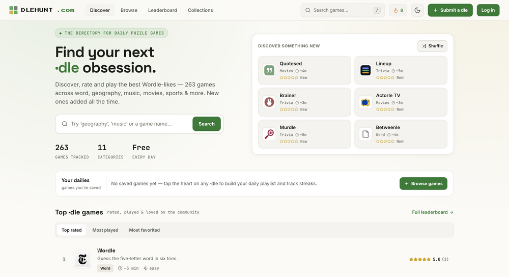This screenshot has height=277, width=509.
Task: Open the Murdle magnifier icon
Action: pyautogui.click(x=269, y=134)
